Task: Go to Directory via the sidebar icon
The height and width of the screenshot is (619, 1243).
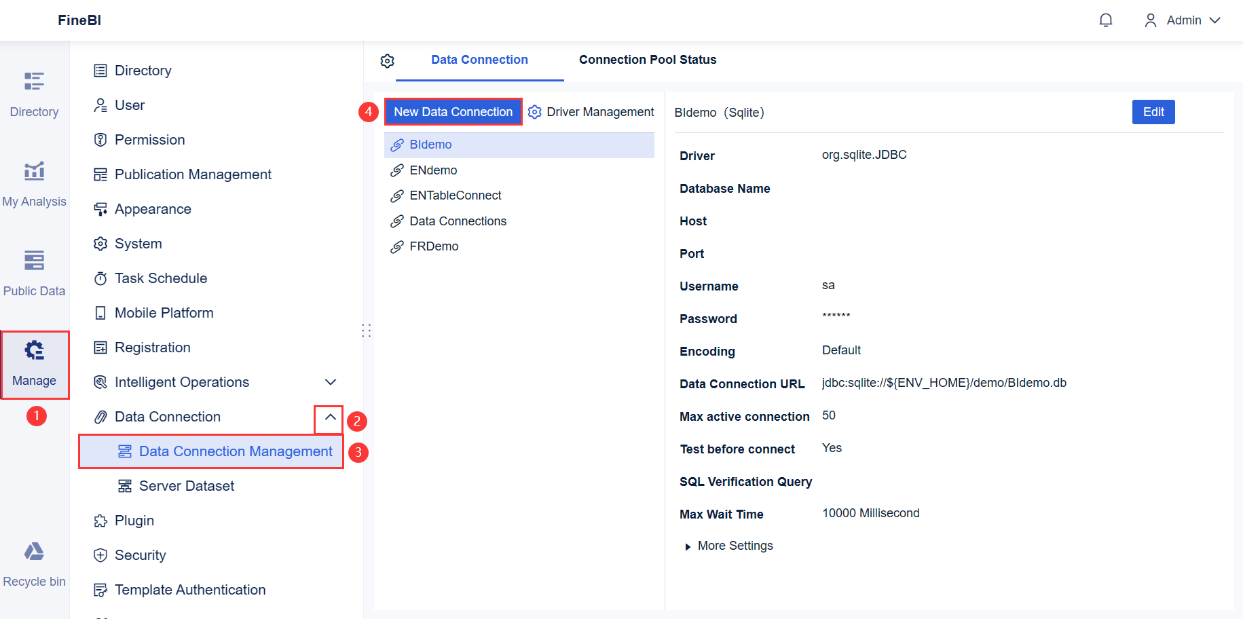Action: point(34,93)
